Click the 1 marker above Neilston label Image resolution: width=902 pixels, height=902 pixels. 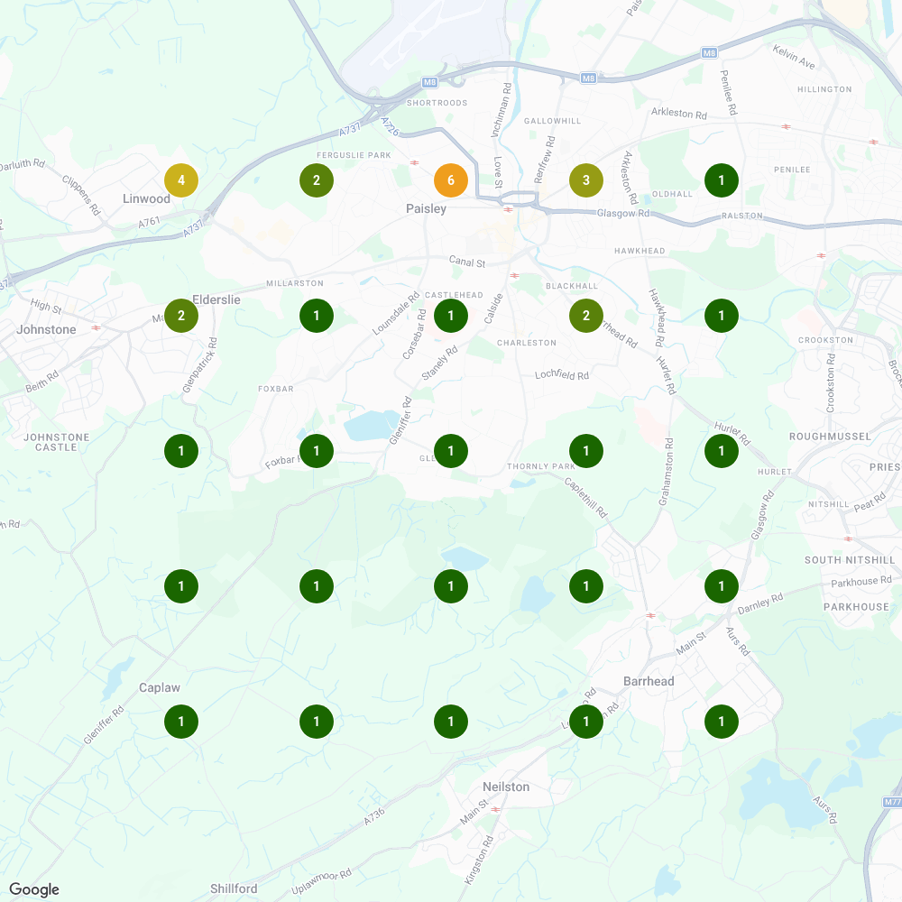[x=450, y=721]
